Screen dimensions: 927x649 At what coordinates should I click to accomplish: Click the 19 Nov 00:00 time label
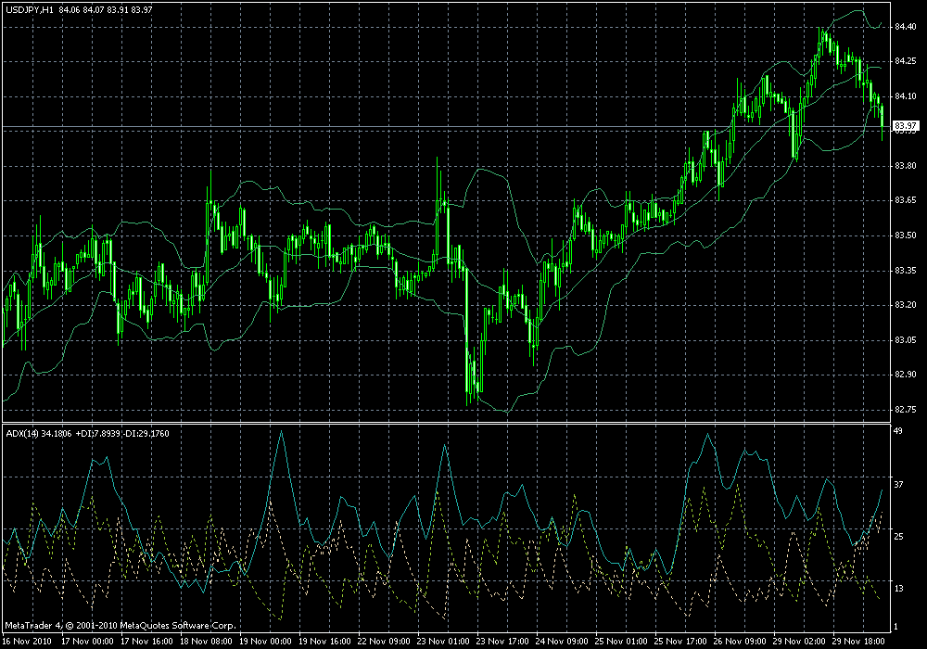point(265,642)
